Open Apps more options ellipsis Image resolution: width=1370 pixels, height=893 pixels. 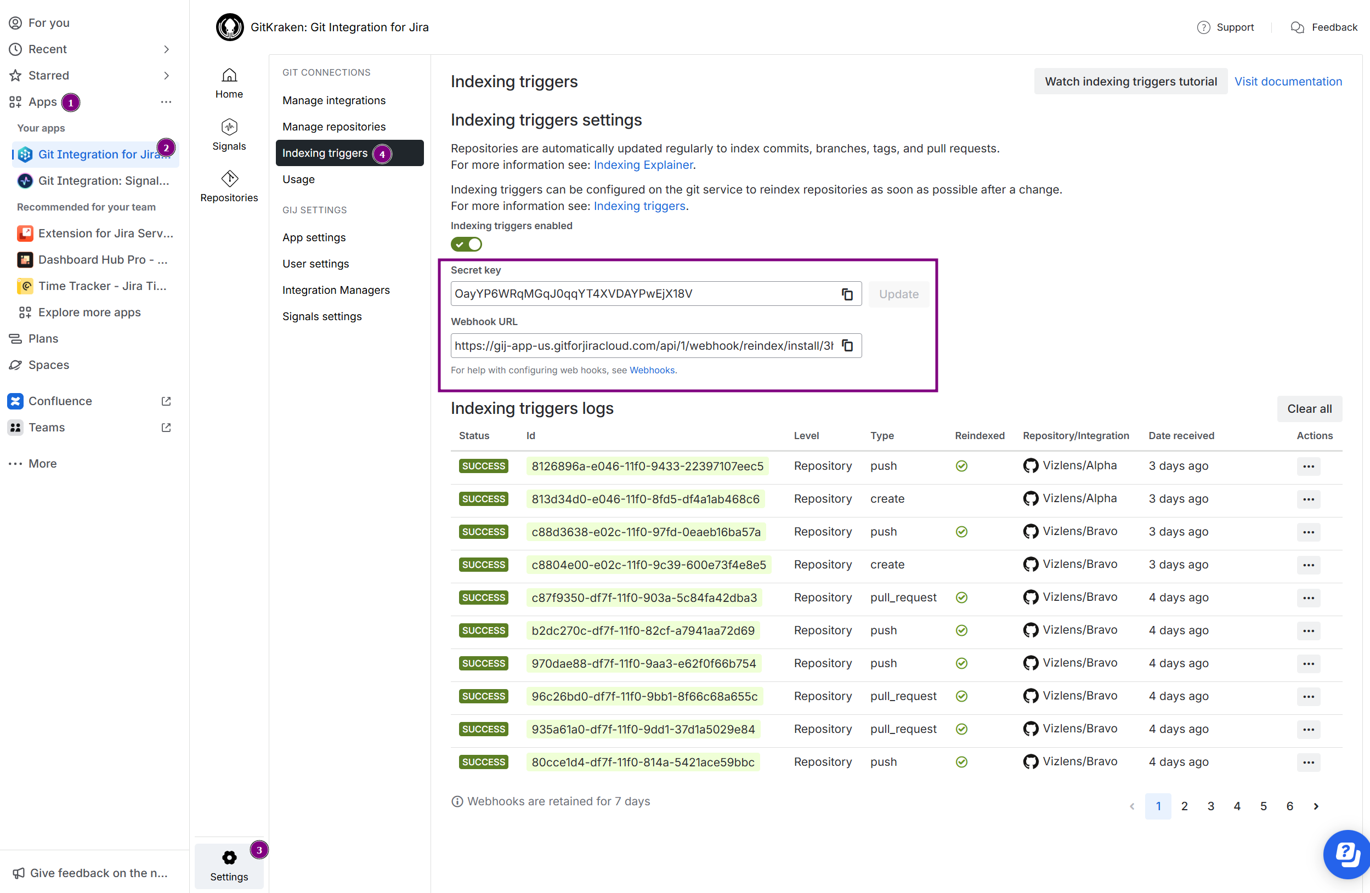(166, 102)
